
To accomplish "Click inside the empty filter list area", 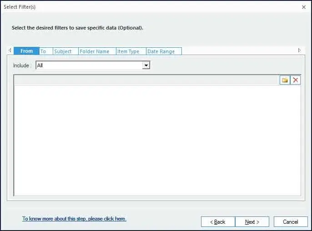I will [x=157, y=140].
